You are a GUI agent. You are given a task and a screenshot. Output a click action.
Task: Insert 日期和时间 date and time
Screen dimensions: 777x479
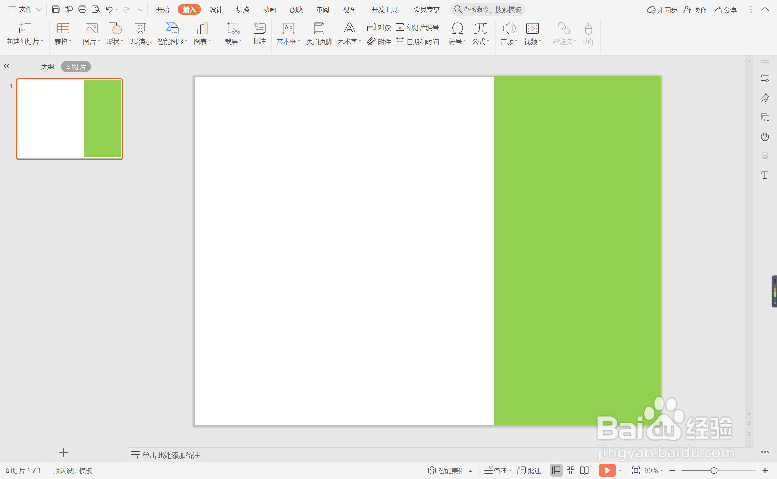click(x=417, y=42)
